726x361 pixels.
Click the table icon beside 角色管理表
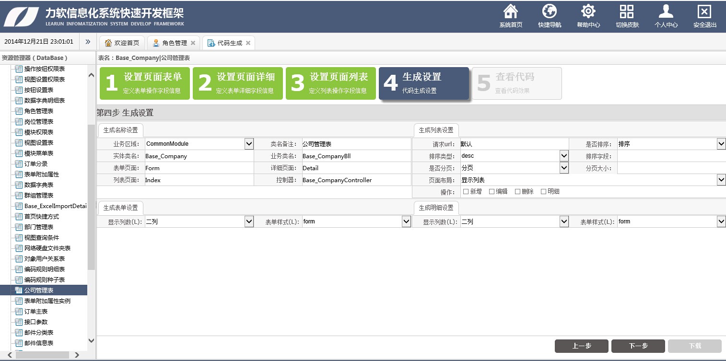(19, 111)
